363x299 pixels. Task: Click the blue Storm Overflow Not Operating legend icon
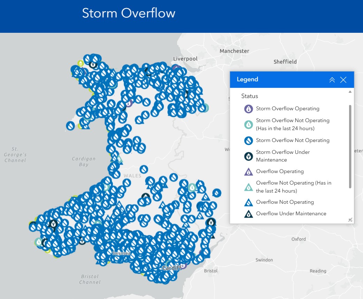tap(248, 140)
